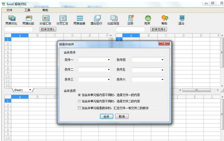Select cell A1 in the left top grid

[x=20, y=39]
